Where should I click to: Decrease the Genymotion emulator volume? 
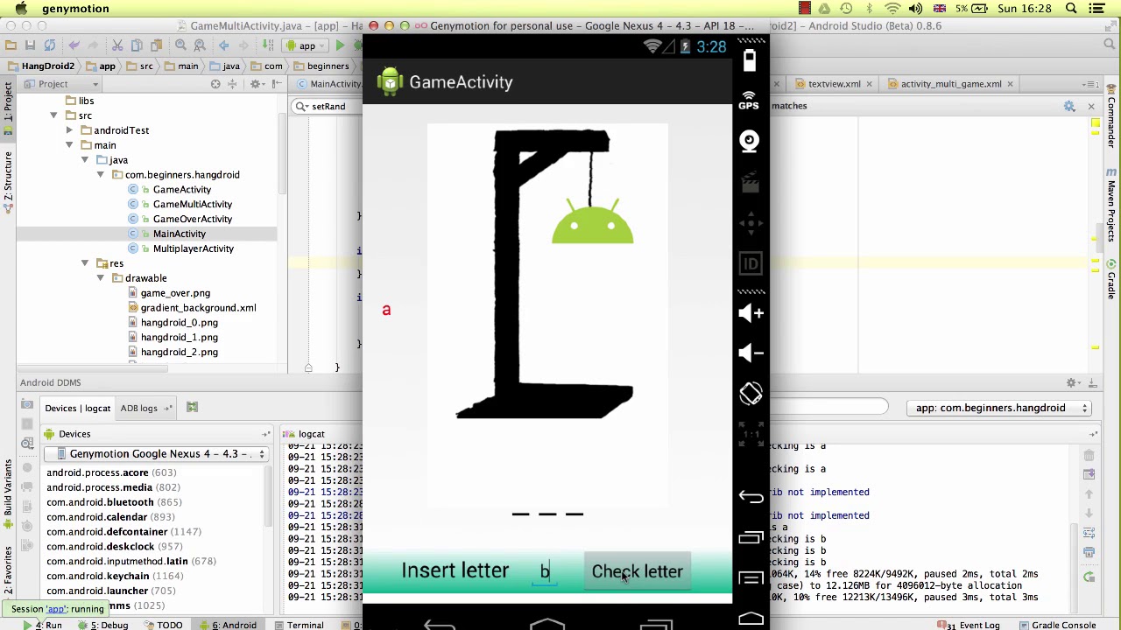click(751, 353)
